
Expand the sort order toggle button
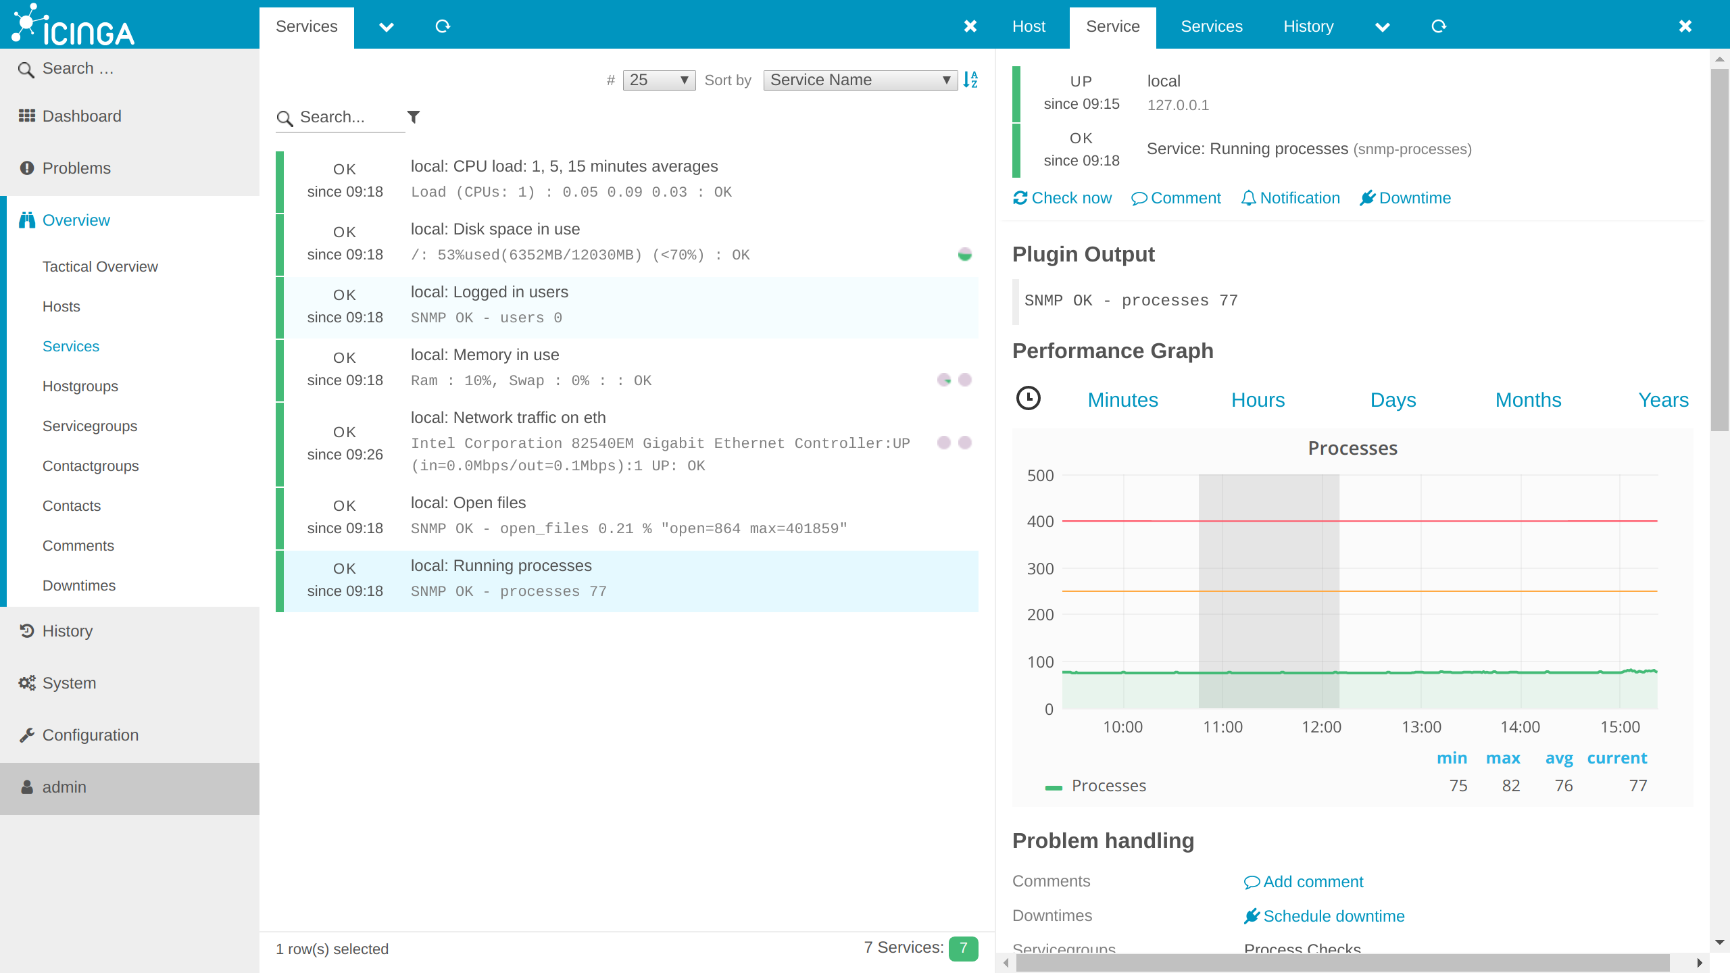point(972,81)
